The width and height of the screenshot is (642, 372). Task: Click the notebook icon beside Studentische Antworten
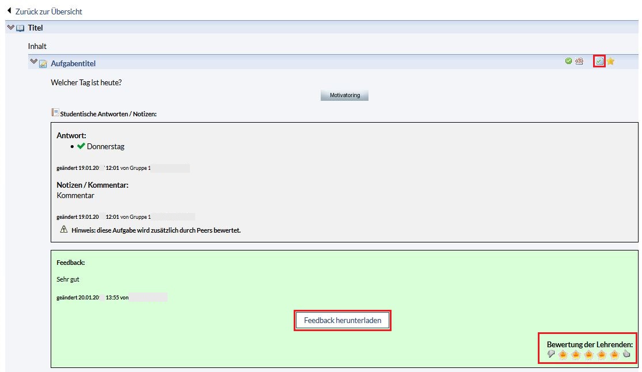pos(55,113)
